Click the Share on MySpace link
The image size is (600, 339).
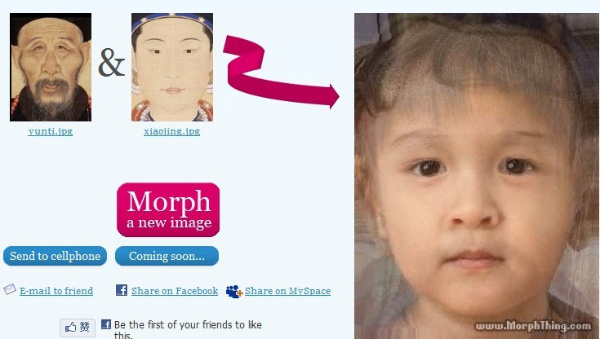coord(287,291)
